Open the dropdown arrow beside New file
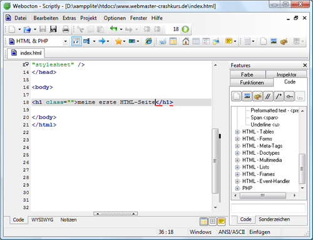 [19, 29]
